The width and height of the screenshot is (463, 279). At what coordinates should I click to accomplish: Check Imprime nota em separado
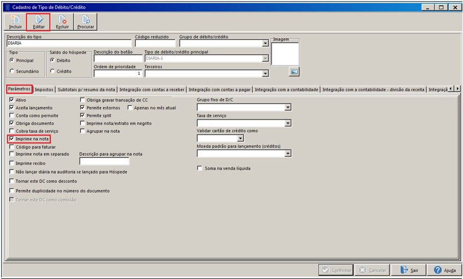point(12,154)
